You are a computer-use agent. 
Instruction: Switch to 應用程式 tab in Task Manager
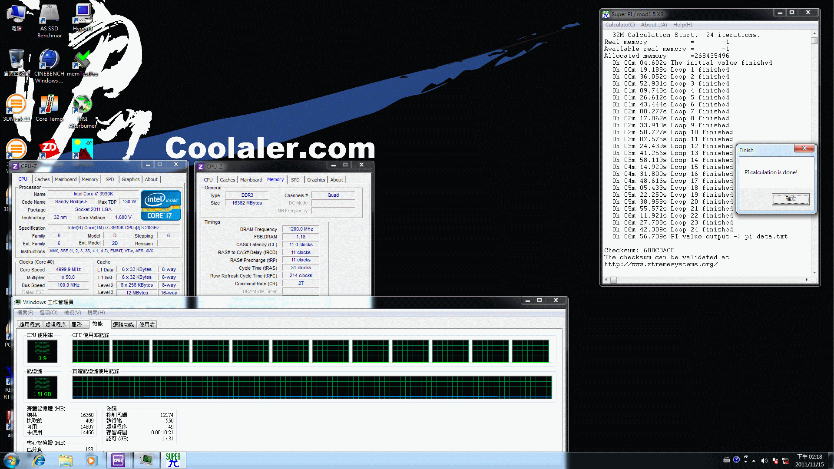click(x=30, y=325)
